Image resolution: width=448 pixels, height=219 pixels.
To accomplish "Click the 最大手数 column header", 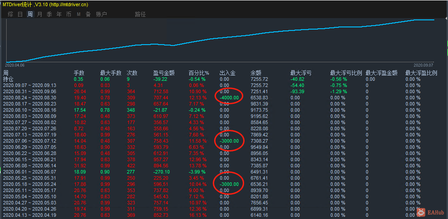I will pyautogui.click(x=111, y=73).
